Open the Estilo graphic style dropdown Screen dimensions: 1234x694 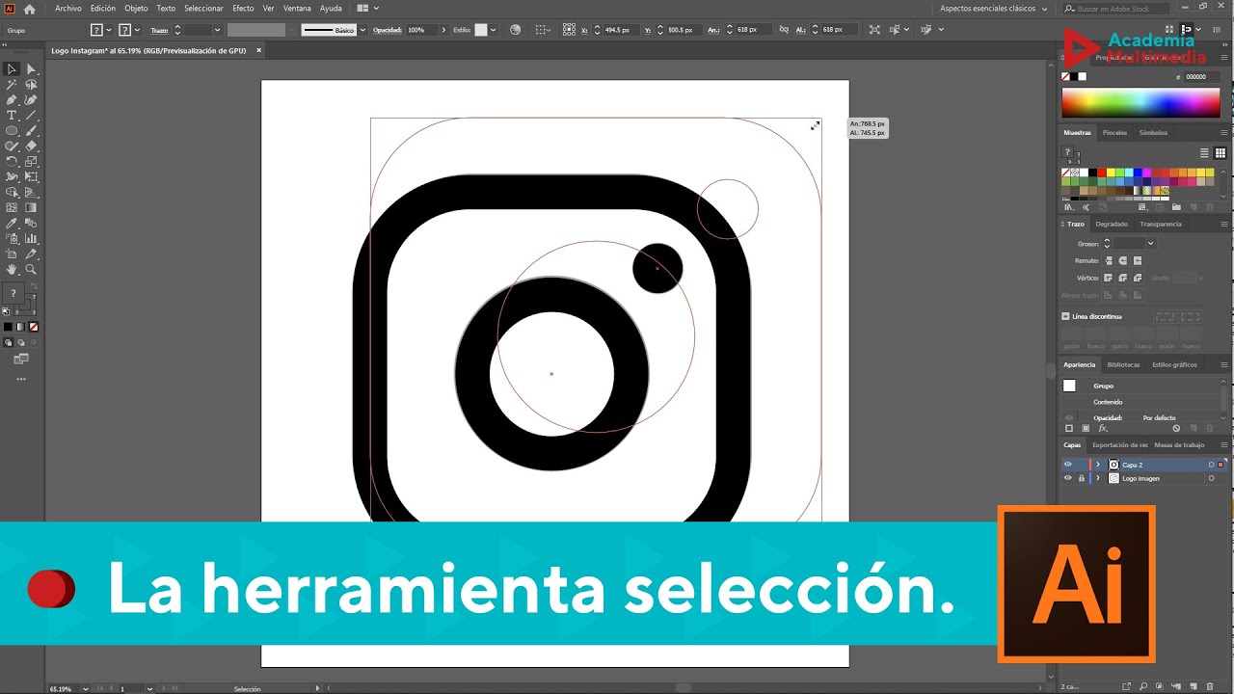click(x=494, y=30)
